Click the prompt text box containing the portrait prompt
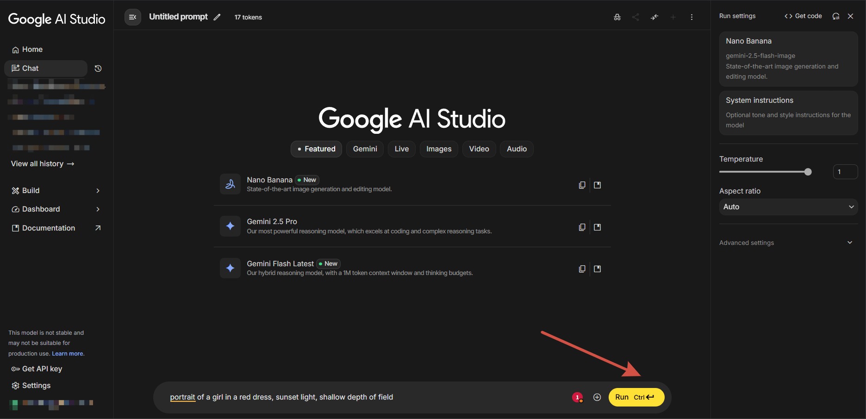The width and height of the screenshot is (866, 419). (366, 397)
